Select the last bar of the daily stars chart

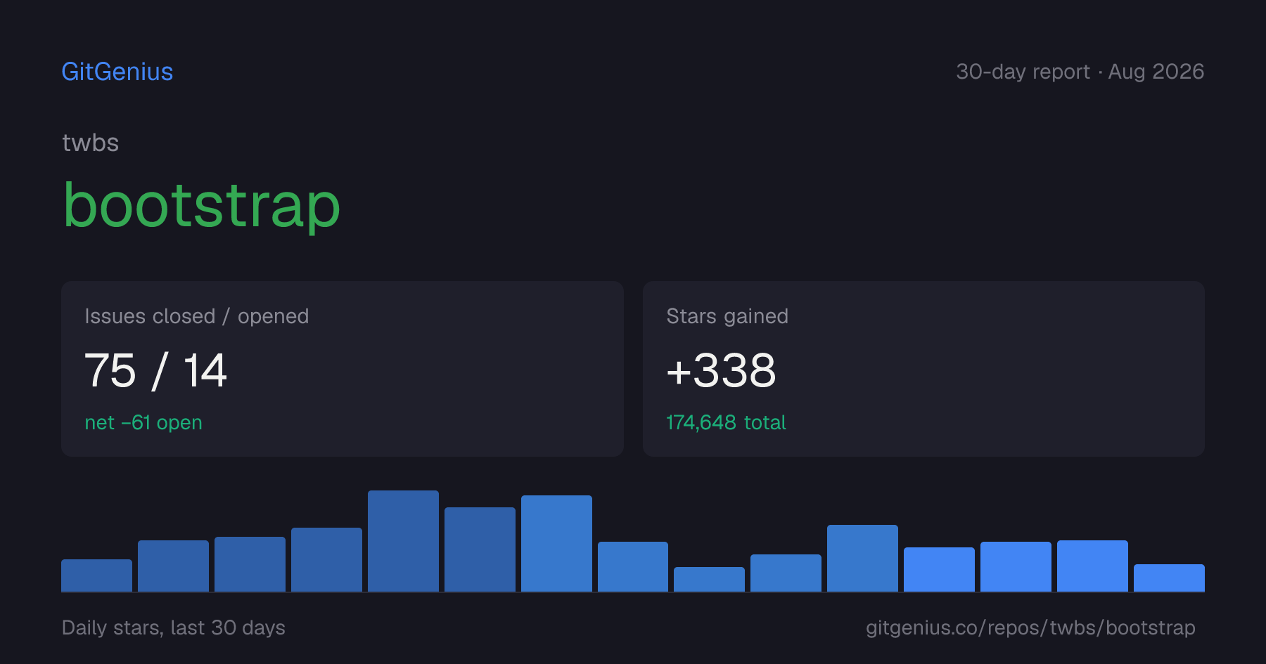[x=1169, y=578]
